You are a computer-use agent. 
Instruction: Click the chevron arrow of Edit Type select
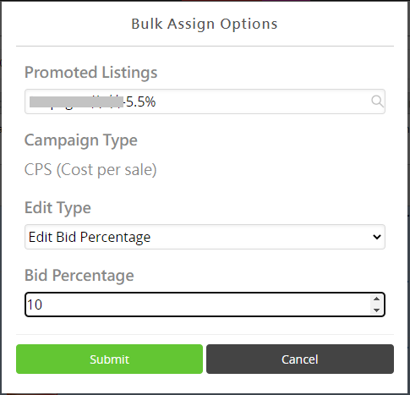[x=377, y=237]
